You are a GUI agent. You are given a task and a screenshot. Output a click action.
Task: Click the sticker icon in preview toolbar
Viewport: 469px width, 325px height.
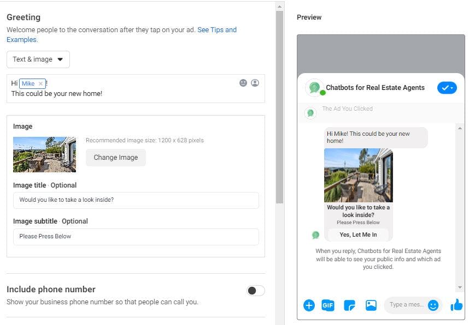tap(350, 305)
